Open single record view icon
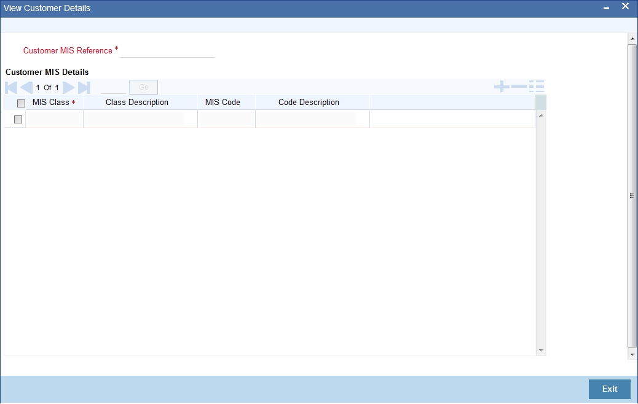 tap(537, 86)
